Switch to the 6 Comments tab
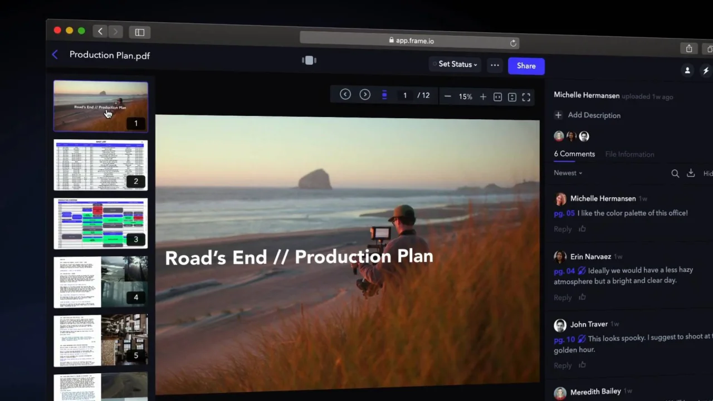This screenshot has height=401, width=713. click(574, 154)
